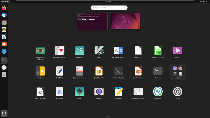Launch the Mines game
Viewport: 210px width, 118px height.
(x=79, y=92)
